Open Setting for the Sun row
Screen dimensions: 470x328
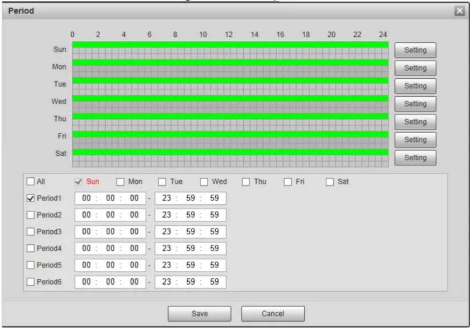point(415,50)
